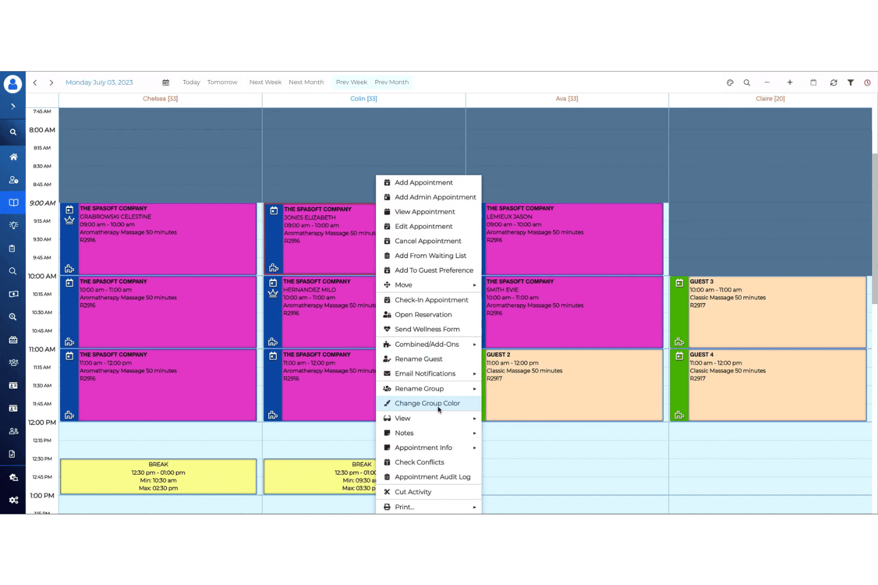This screenshot has width=878, height=585.
Task: Click the refresh schedule icon
Action: point(834,83)
